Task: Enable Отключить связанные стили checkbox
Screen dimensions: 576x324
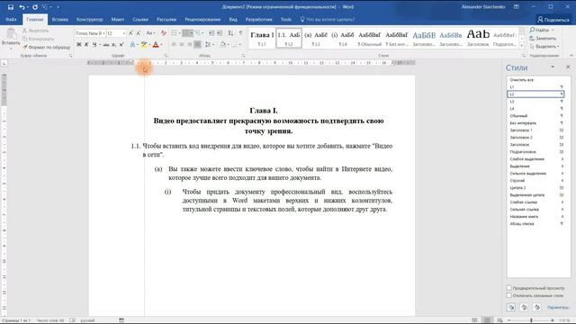Action: [508, 295]
